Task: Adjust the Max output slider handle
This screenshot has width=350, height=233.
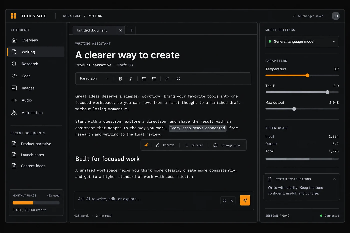Action: 294,109
